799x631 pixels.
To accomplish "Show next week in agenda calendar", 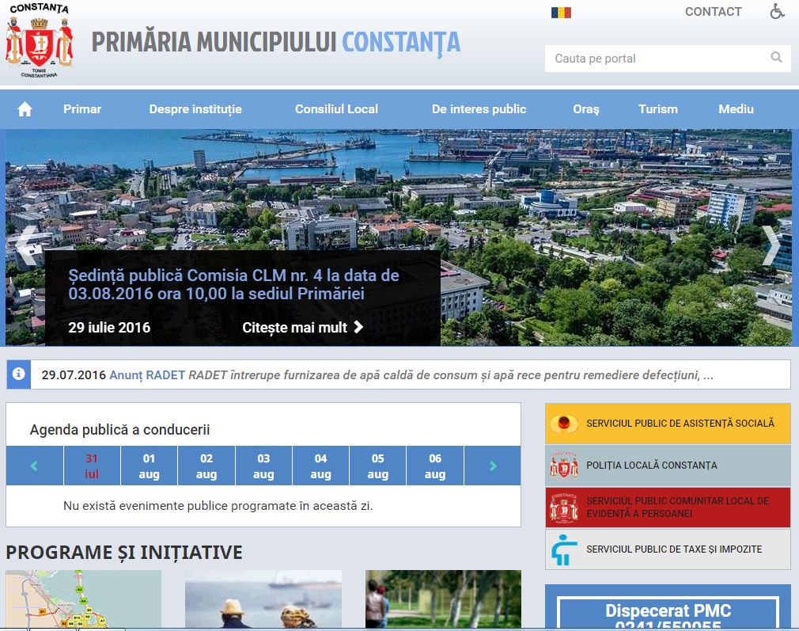I will [492, 466].
